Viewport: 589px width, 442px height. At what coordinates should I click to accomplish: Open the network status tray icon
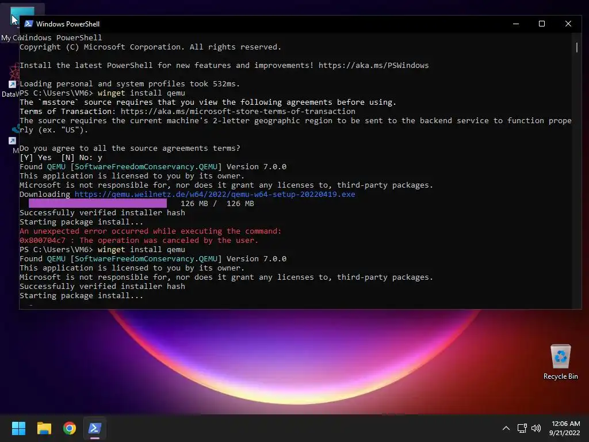coord(522,428)
